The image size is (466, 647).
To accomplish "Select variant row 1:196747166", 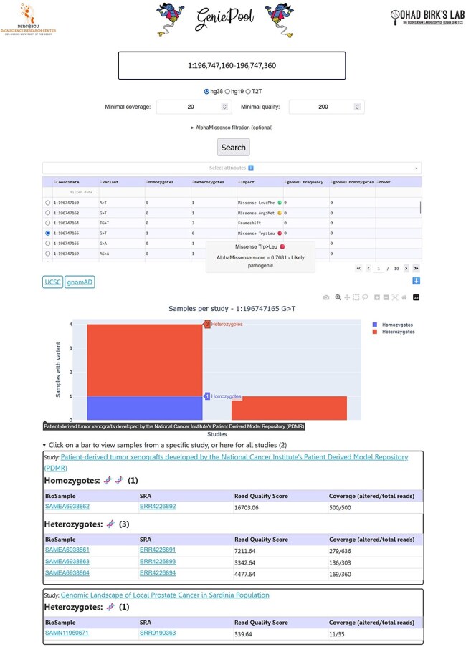I will (x=47, y=244).
